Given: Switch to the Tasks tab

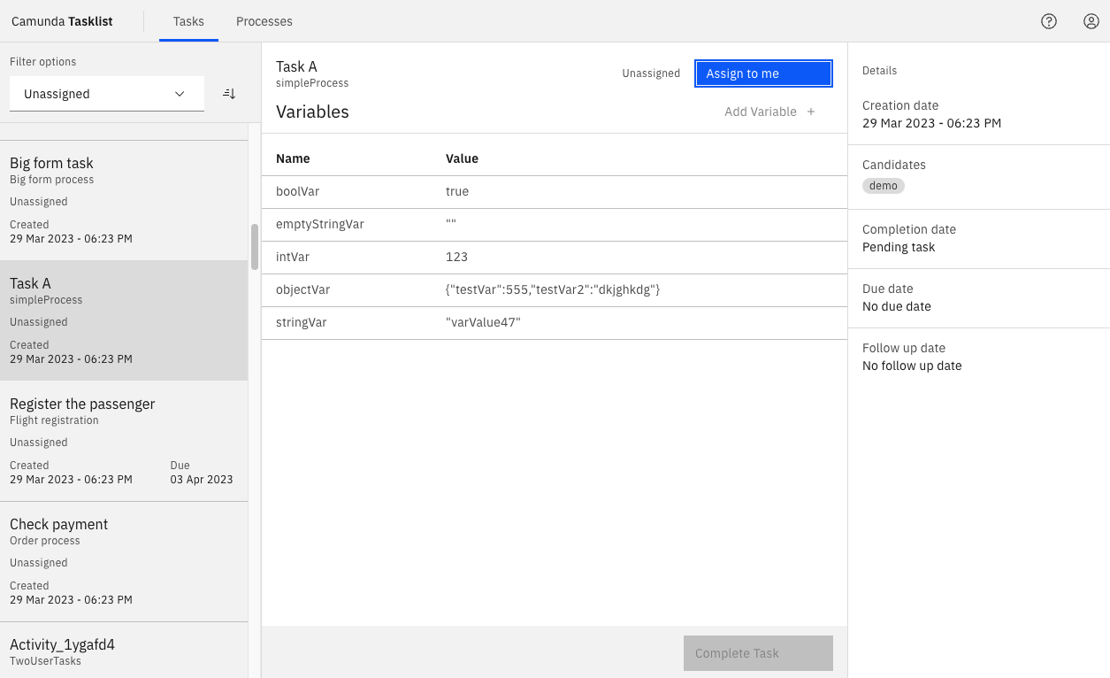Looking at the screenshot, I should click(188, 21).
